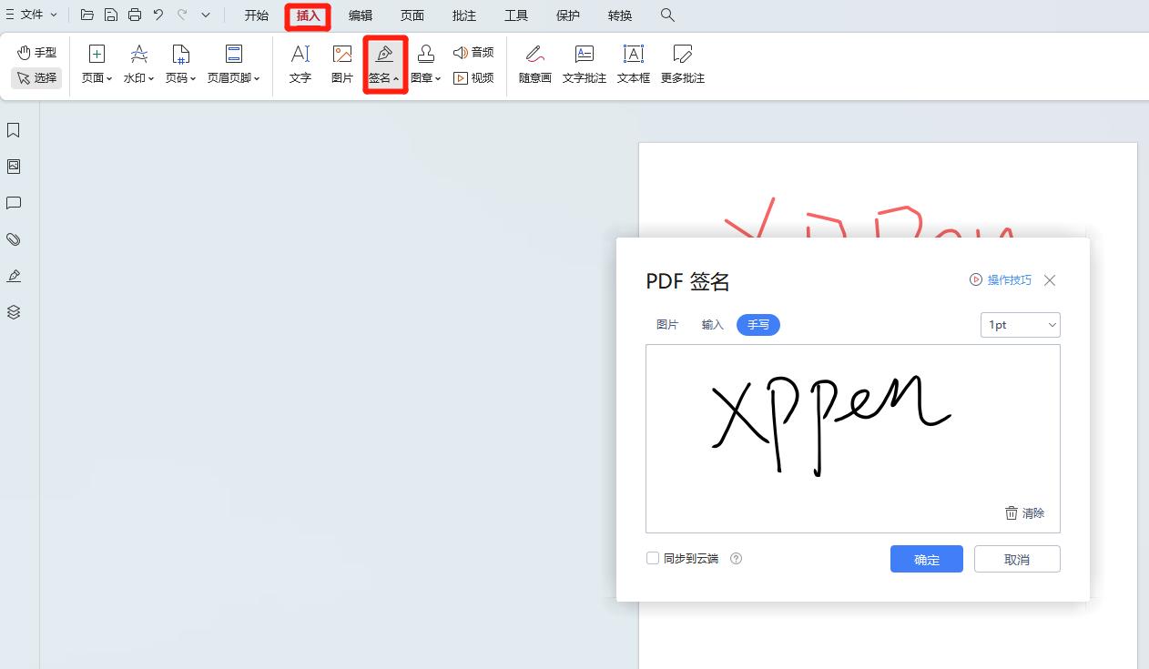Click the print icon
This screenshot has width=1149, height=669.
click(135, 15)
